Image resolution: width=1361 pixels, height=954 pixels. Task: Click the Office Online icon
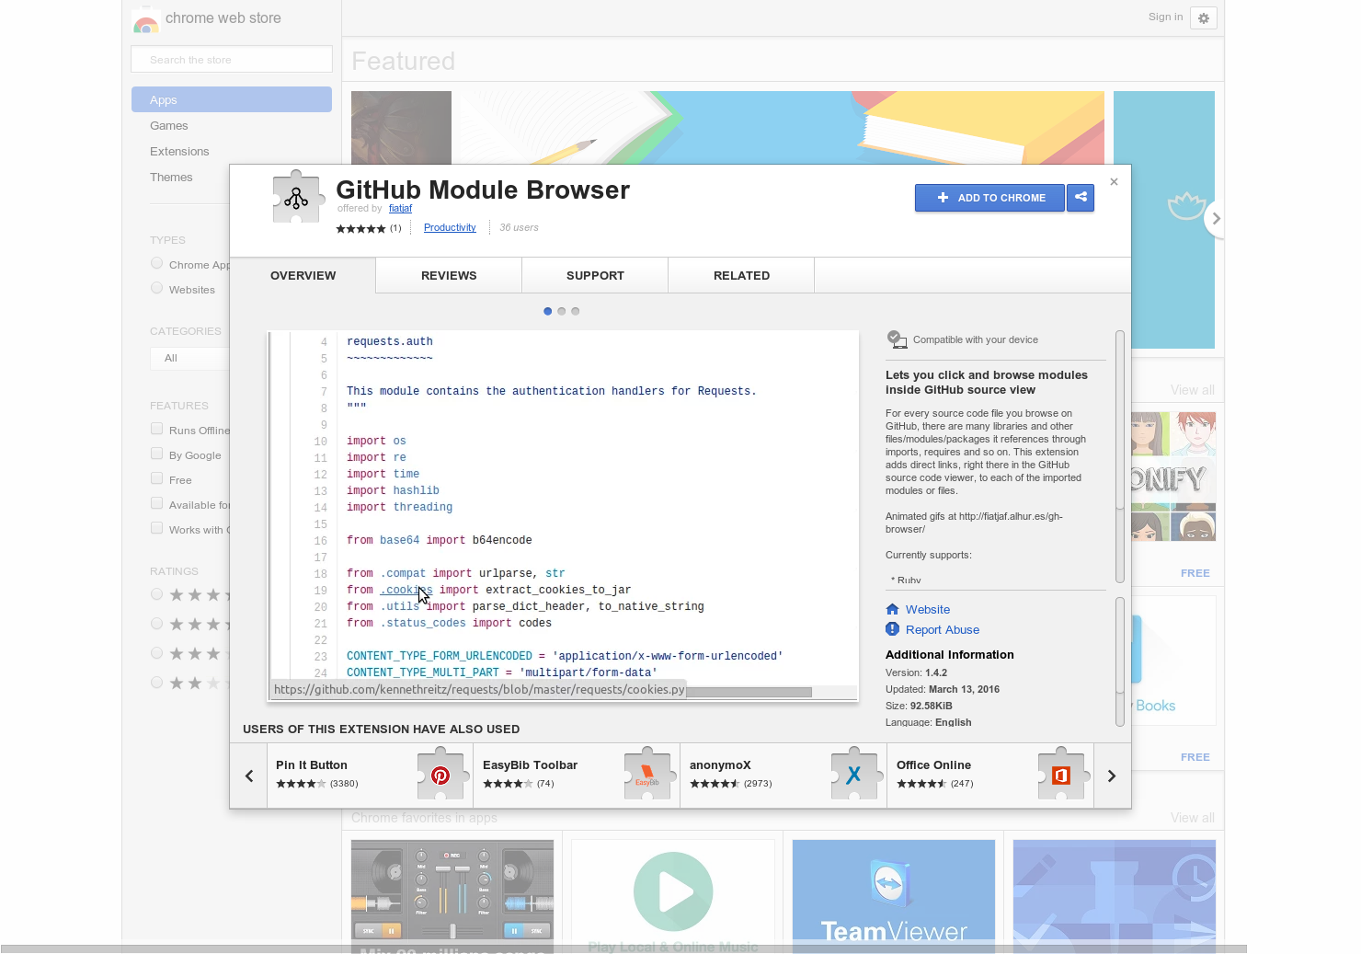point(1062,774)
